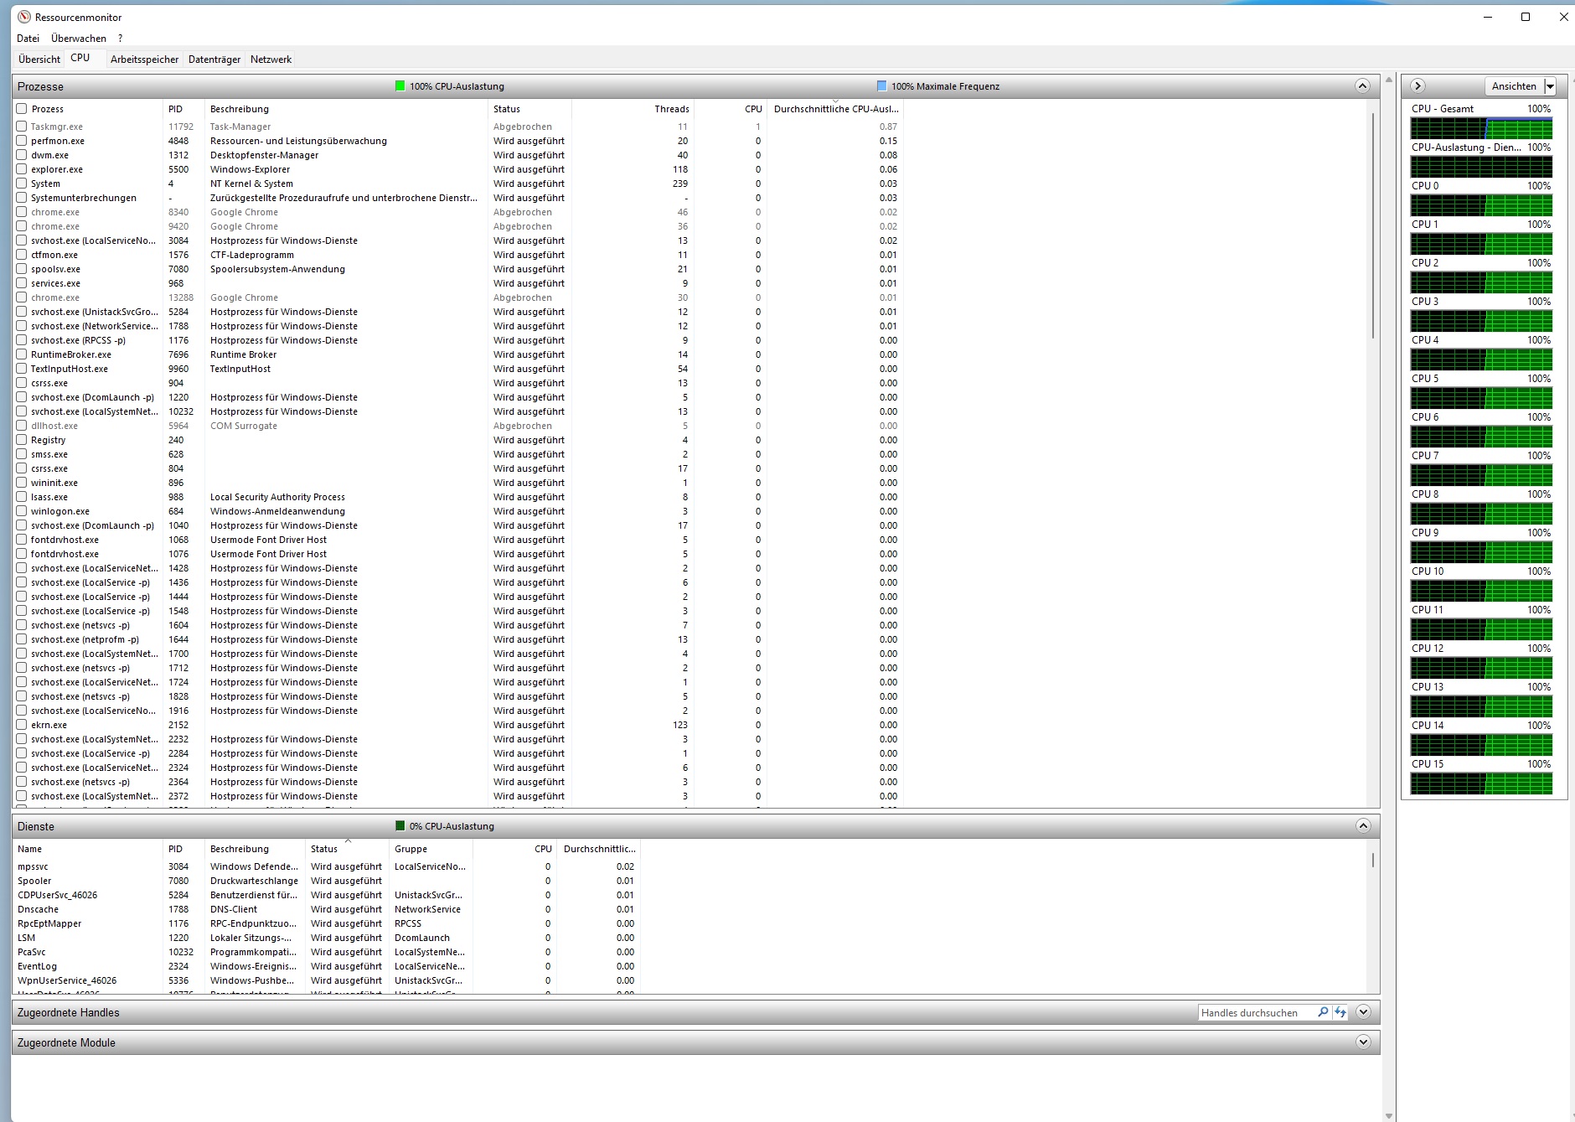Check the perfmon.exe process checkbox
Image resolution: width=1575 pixels, height=1122 pixels.
(x=22, y=141)
